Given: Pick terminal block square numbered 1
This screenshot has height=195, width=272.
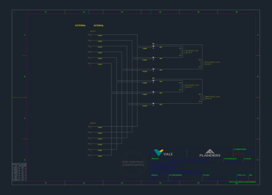Looking at the screenshot, I should 153,92.
